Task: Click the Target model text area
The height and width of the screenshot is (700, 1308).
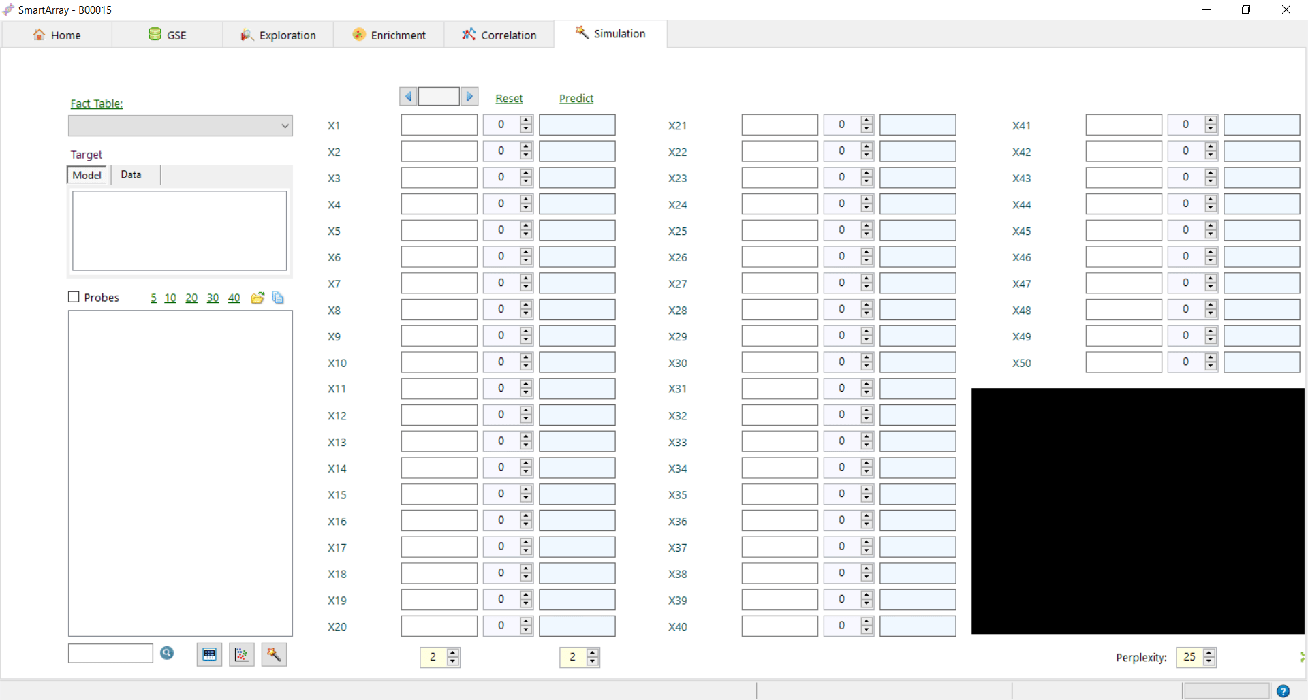Action: click(x=180, y=231)
